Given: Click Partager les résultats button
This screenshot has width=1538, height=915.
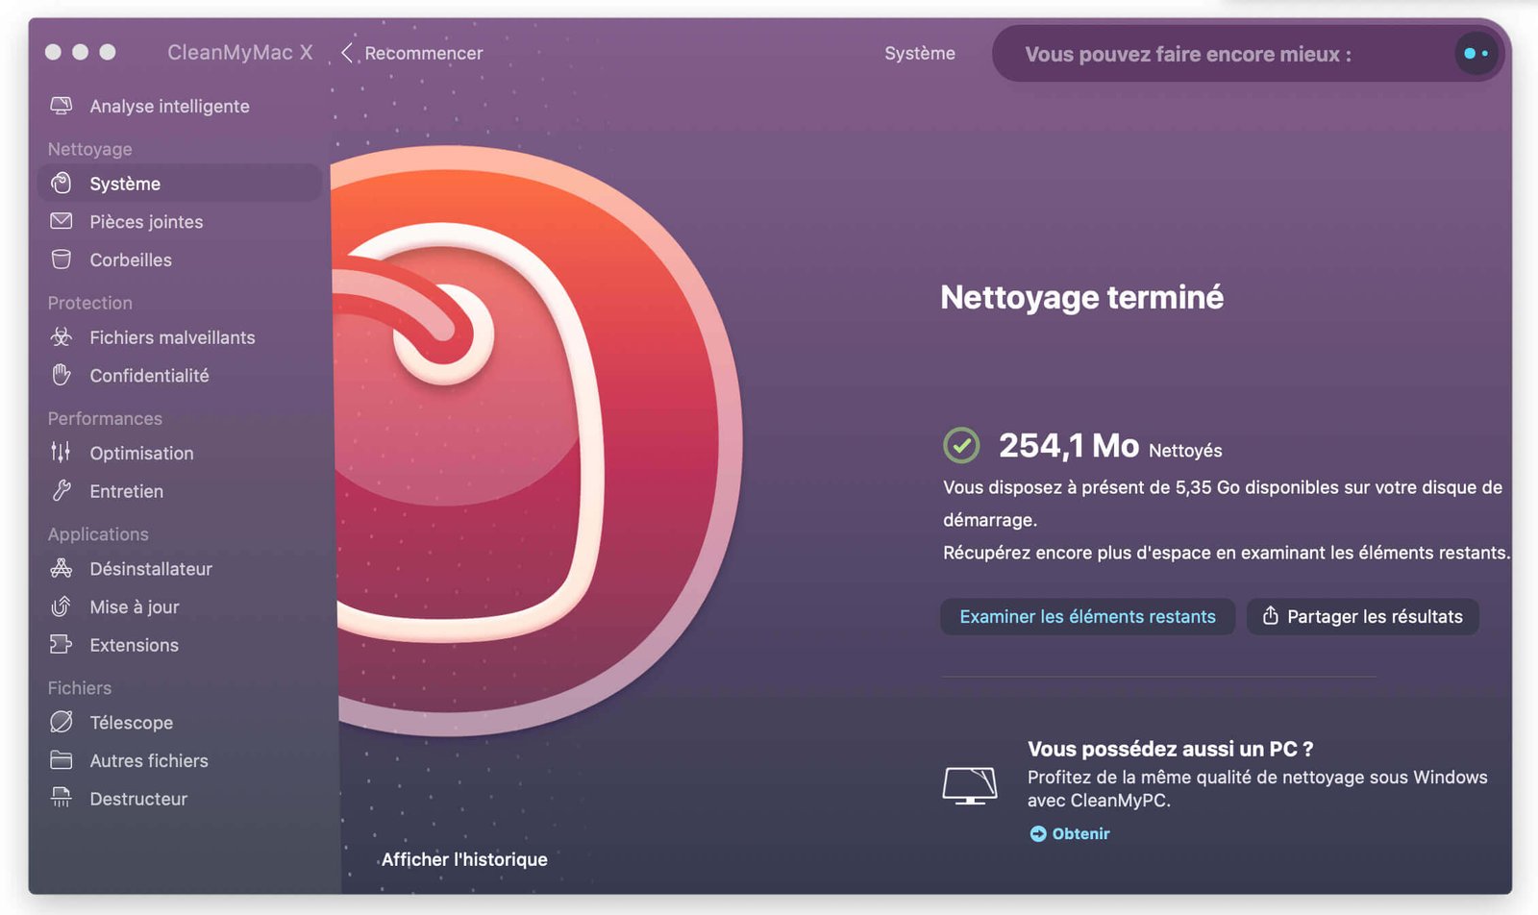Looking at the screenshot, I should pyautogui.click(x=1362, y=616).
